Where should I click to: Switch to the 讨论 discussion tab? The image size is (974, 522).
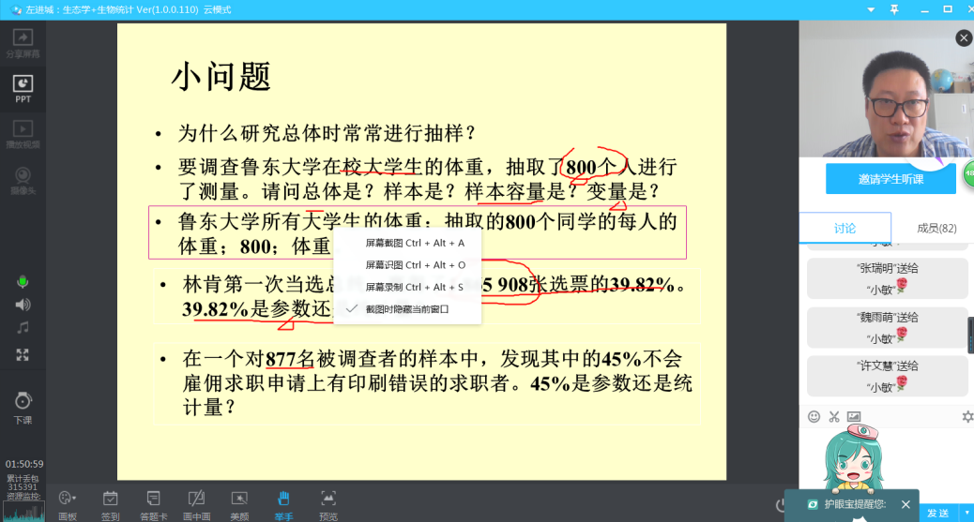click(845, 229)
